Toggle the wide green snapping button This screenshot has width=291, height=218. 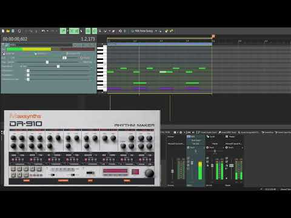[74, 31]
